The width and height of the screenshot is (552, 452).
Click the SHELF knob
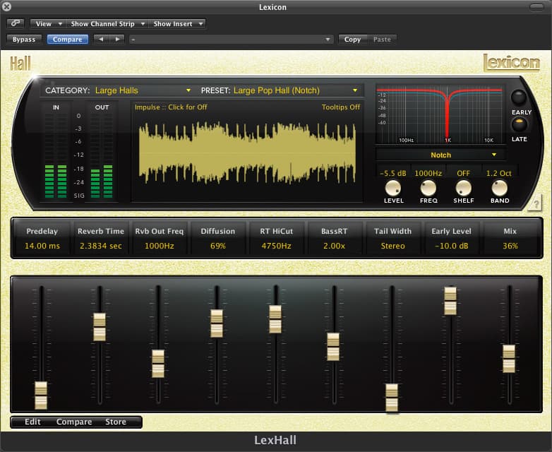point(463,188)
